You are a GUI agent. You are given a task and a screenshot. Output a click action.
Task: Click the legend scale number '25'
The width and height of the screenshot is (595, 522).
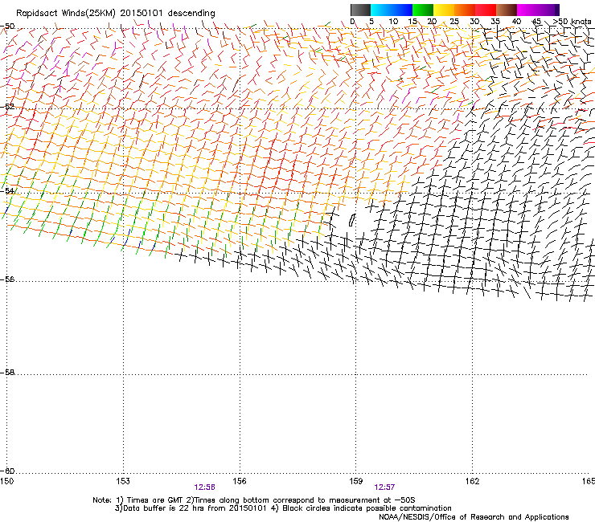coord(454,22)
